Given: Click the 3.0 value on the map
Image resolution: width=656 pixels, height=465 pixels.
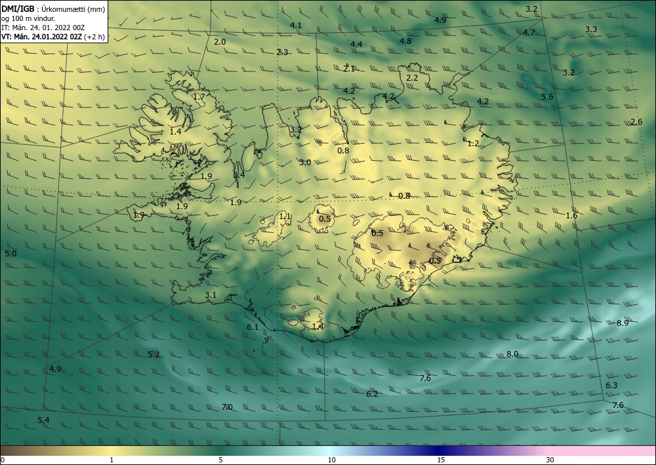Looking at the screenshot, I should [x=305, y=163].
